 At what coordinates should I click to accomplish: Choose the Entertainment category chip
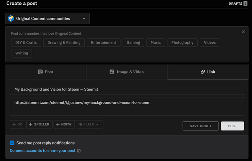click(x=104, y=43)
